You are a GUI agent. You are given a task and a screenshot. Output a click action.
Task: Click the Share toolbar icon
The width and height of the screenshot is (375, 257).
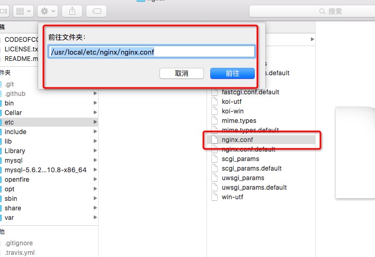pos(72,11)
